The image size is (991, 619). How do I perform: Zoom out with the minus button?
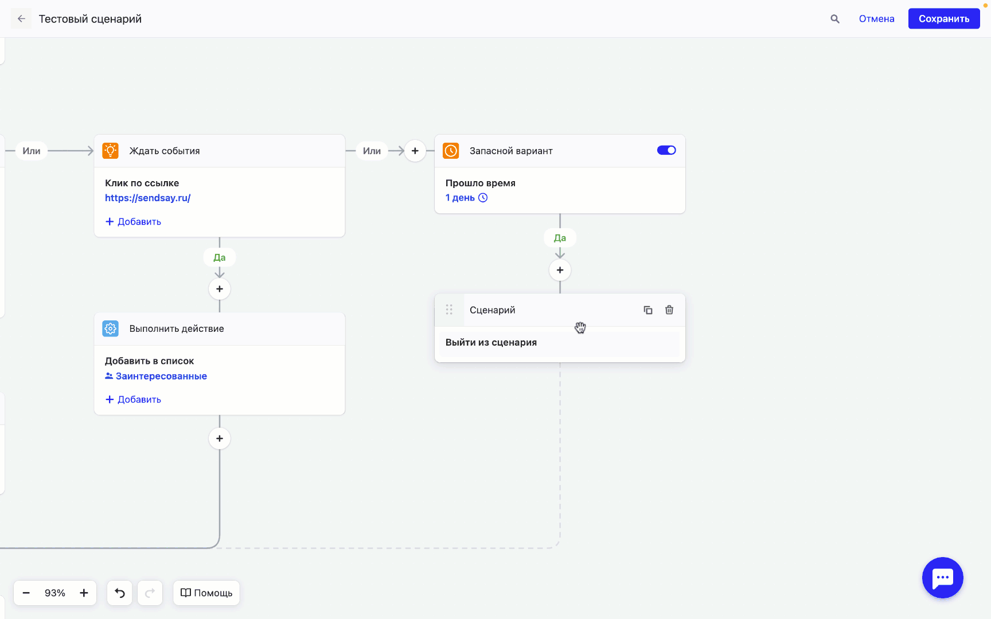26,593
